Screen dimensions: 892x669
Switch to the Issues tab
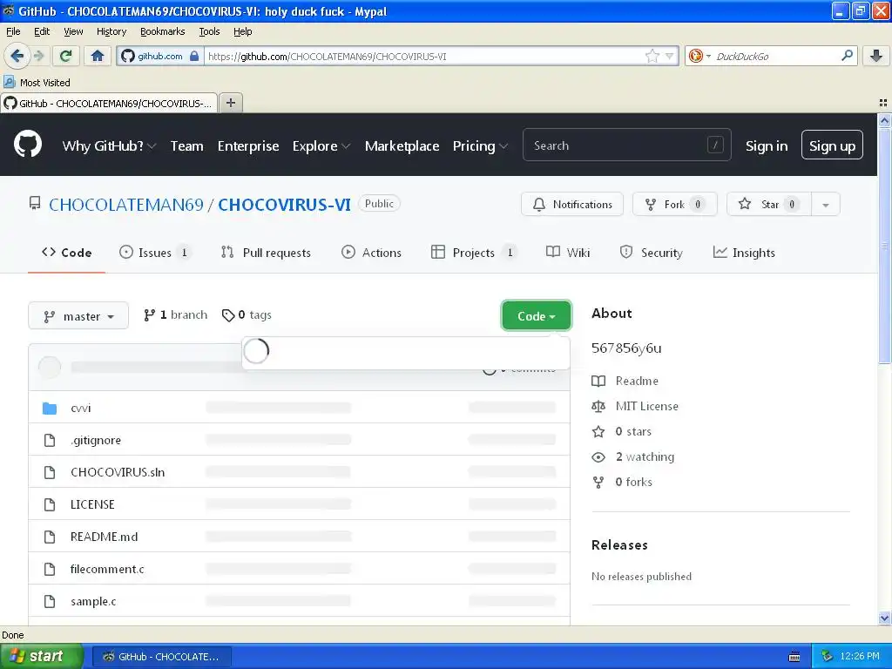tap(155, 252)
